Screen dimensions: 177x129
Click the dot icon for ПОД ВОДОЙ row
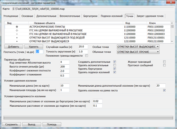click(x=17, y=38)
